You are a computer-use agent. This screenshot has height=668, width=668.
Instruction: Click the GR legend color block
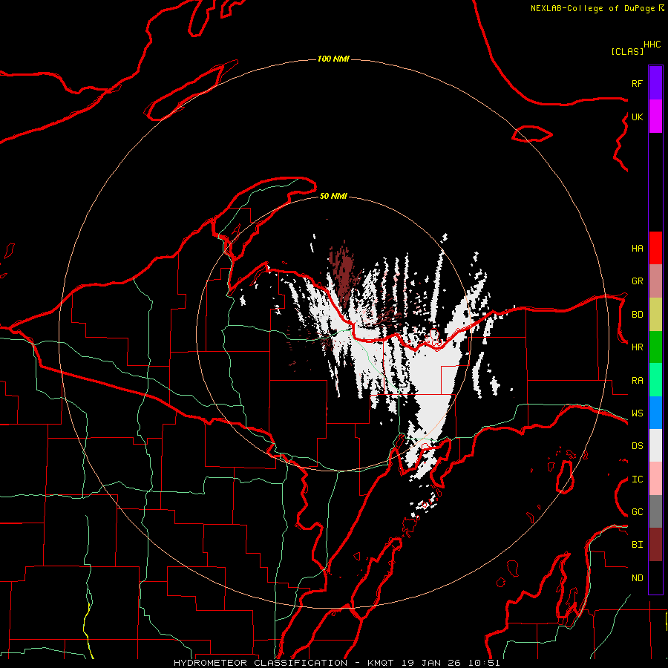point(655,281)
